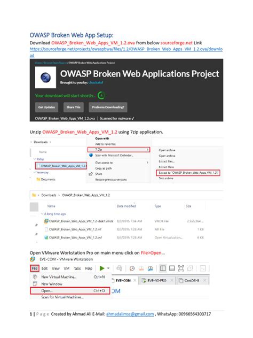Image resolution: width=253 pixels, height=338 pixels.
Task: Click the Unity mode toolbar icon
Action: pyautogui.click(x=190, y=268)
